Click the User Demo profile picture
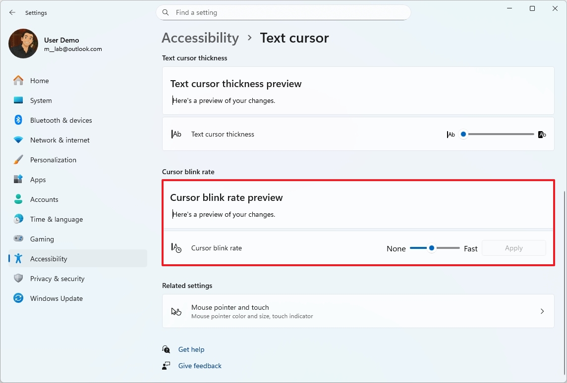The image size is (567, 383). [x=23, y=44]
